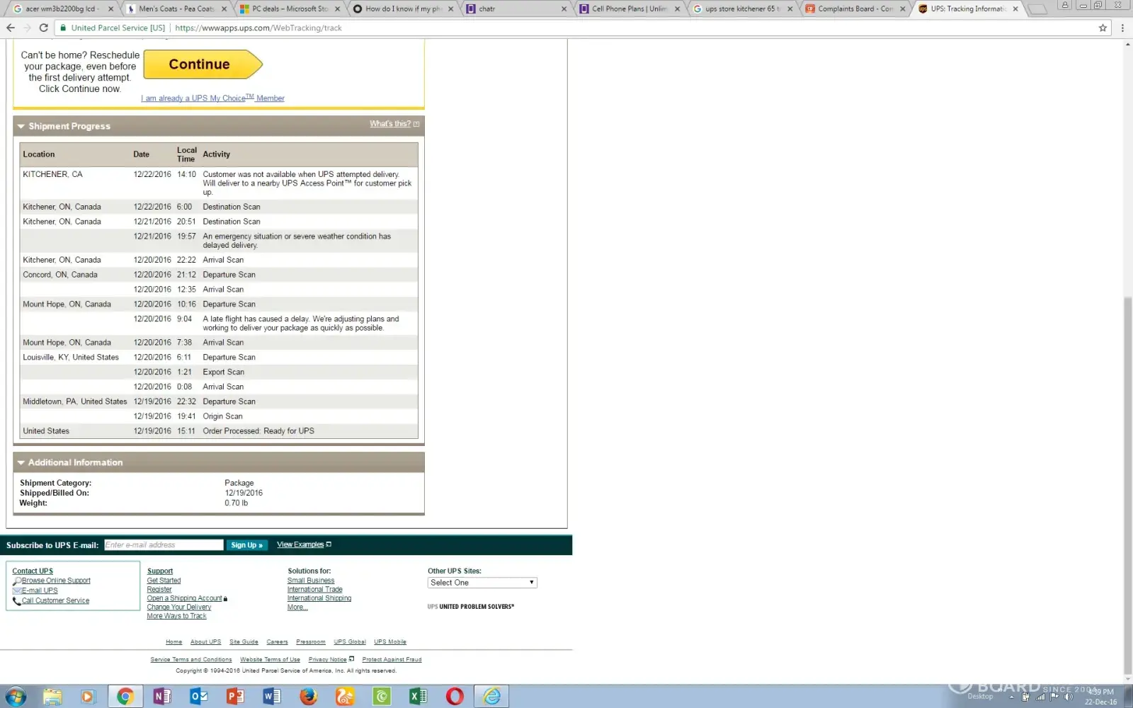The height and width of the screenshot is (708, 1133).
Task: Open PowerPoint from the taskbar
Action: [x=235, y=697]
